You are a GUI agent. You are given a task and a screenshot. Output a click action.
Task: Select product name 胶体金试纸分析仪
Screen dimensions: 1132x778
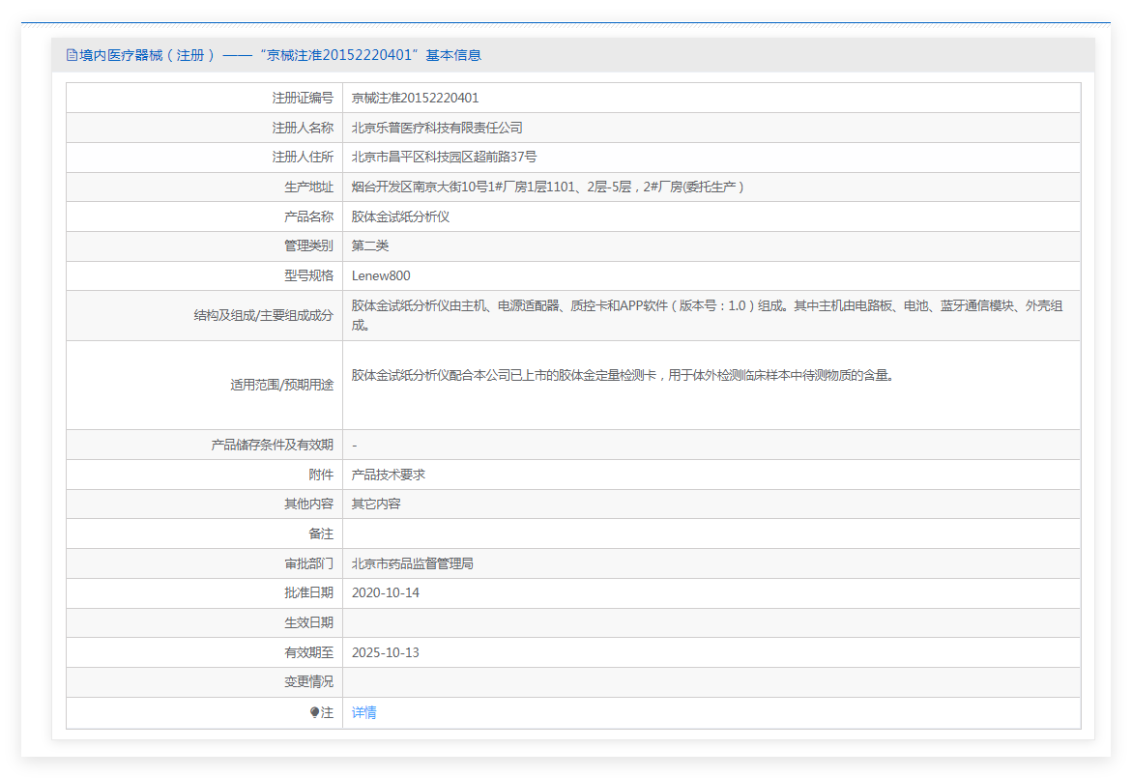tap(400, 216)
